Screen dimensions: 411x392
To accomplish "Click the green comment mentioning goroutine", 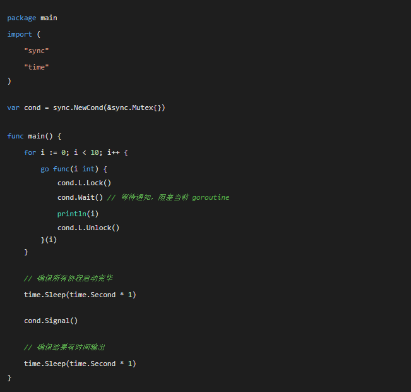I will pyautogui.click(x=169, y=197).
